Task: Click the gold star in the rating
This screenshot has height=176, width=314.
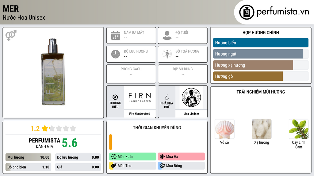Action: pyautogui.click(x=45, y=128)
